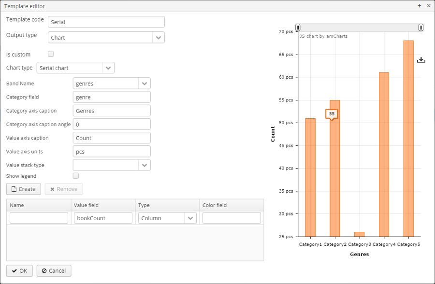Open the Output type dropdown
Image resolution: width=435 pixels, height=284 pixels.
[x=158, y=38]
